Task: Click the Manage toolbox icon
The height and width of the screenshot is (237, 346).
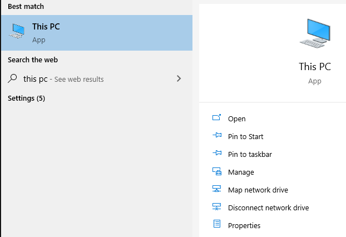Action: point(217,171)
